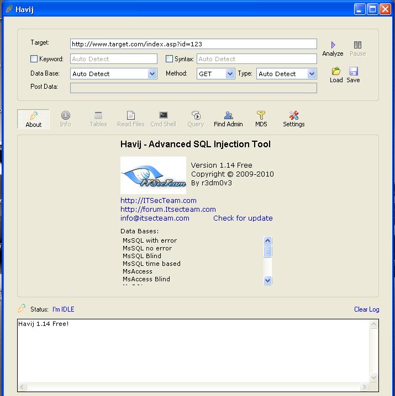
Task: Click the log box scroll right arrow
Action: pyautogui.click(x=364, y=387)
